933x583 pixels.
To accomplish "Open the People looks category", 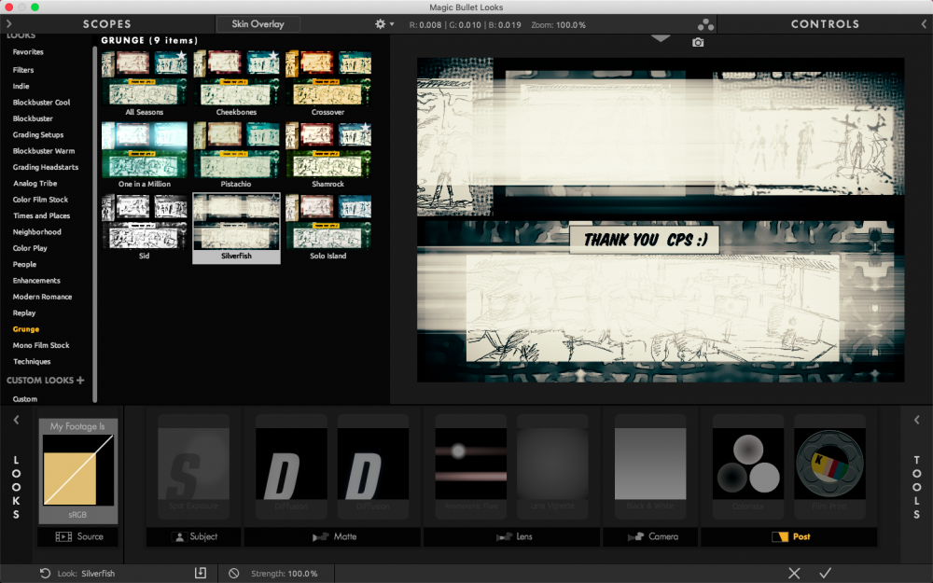I will tap(24, 264).
